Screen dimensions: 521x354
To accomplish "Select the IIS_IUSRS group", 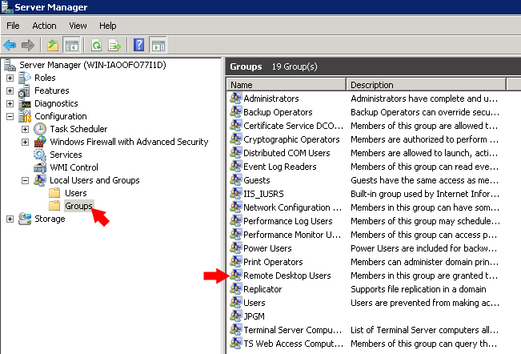I will pos(263,194).
